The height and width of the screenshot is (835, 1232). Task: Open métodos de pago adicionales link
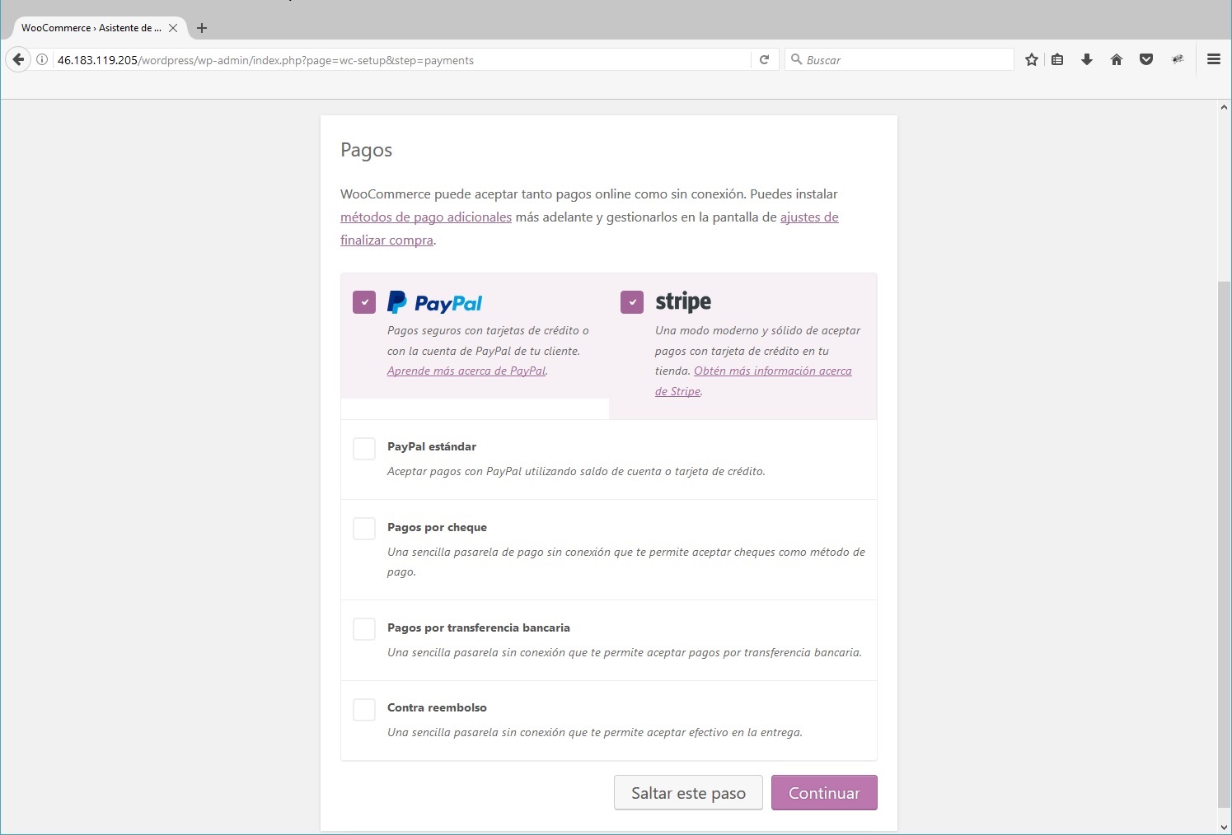point(426,217)
